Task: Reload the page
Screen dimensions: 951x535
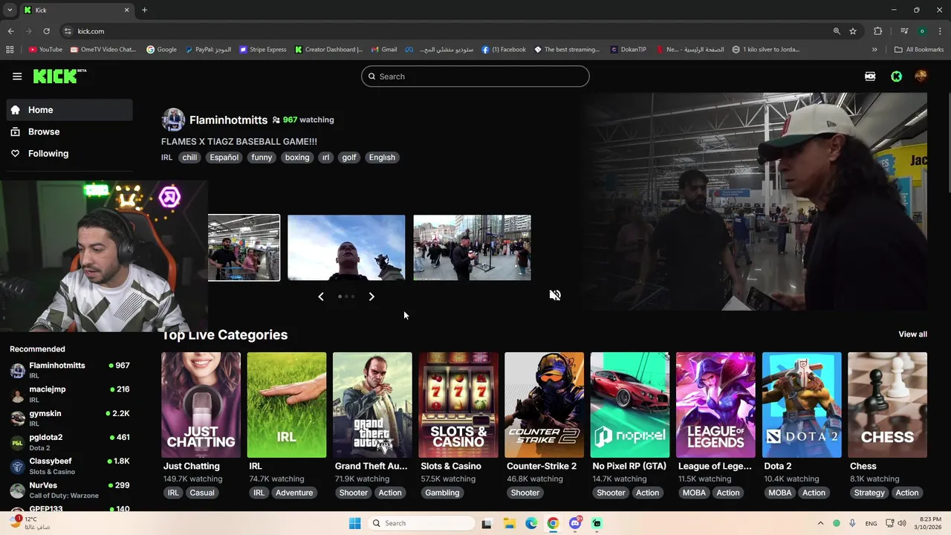Action: [x=46, y=31]
